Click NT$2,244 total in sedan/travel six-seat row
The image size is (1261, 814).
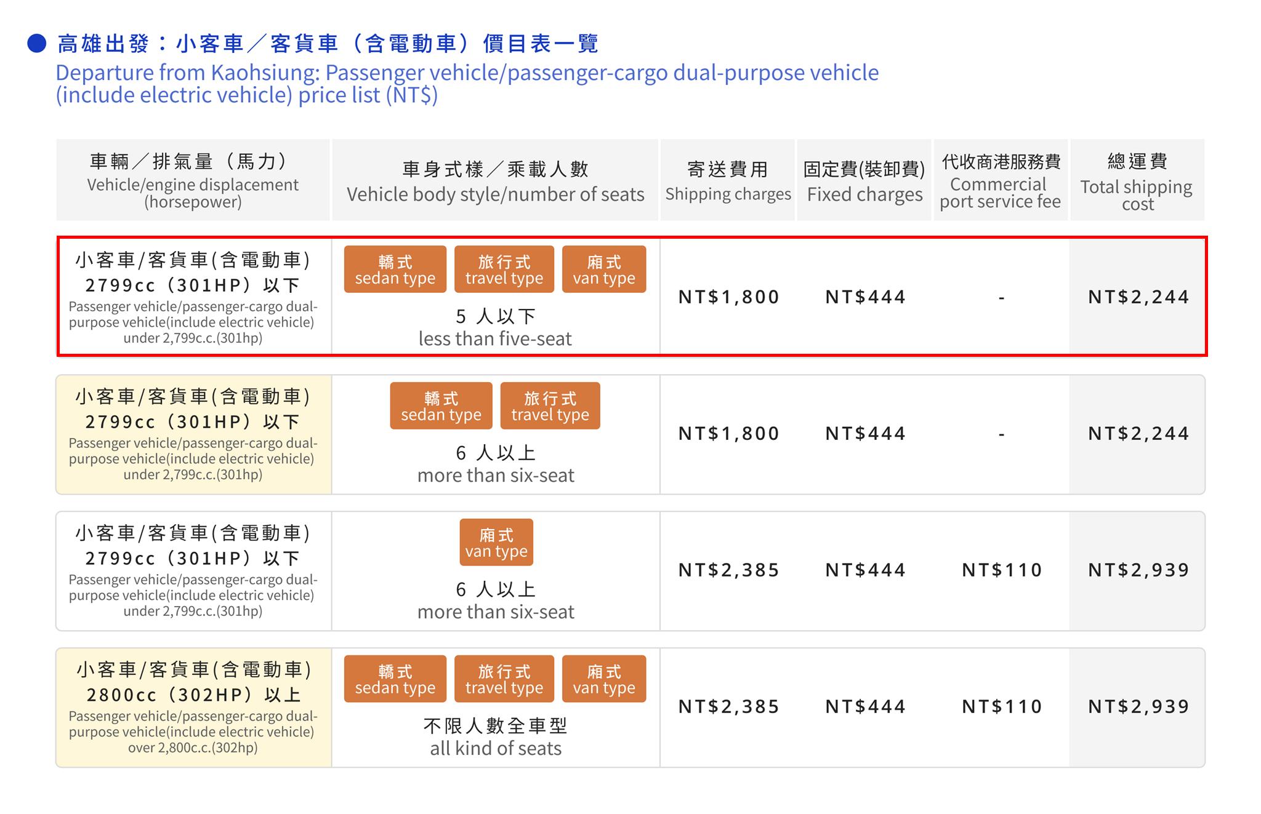pyautogui.click(x=1138, y=434)
